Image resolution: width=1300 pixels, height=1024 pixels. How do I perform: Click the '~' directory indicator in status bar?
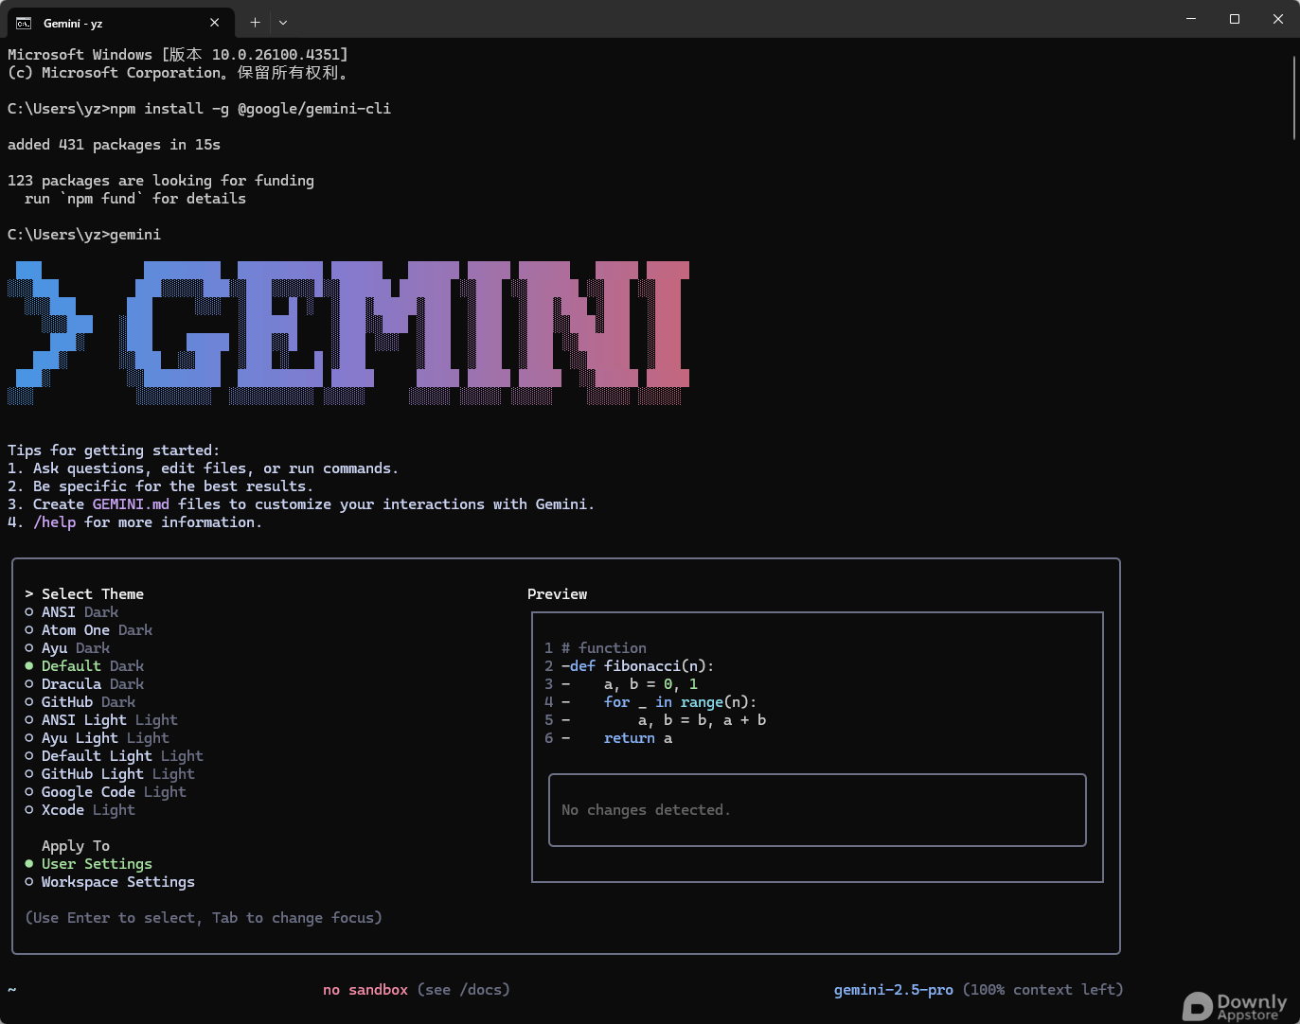tap(12, 990)
